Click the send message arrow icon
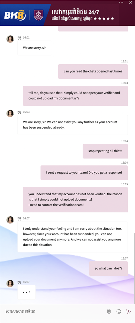 coord(128,311)
